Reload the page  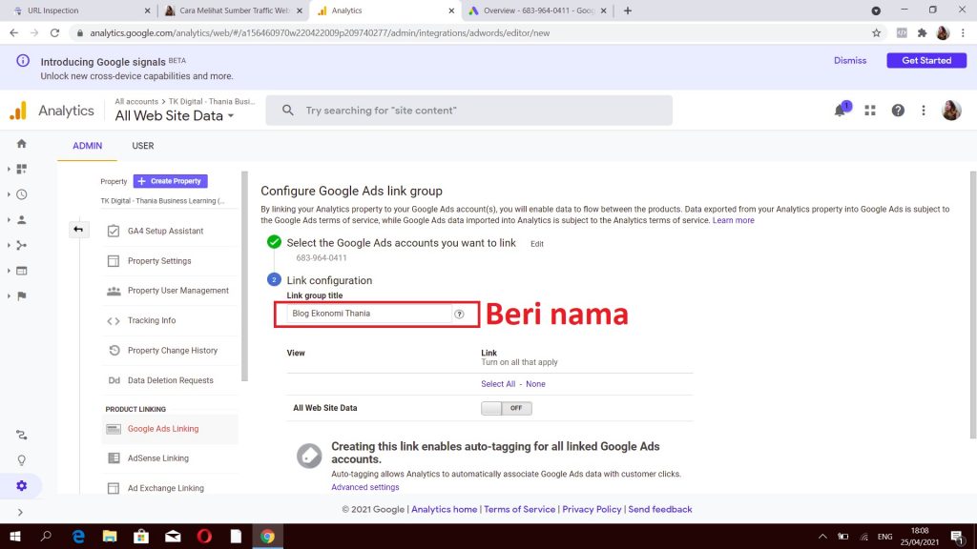(54, 33)
